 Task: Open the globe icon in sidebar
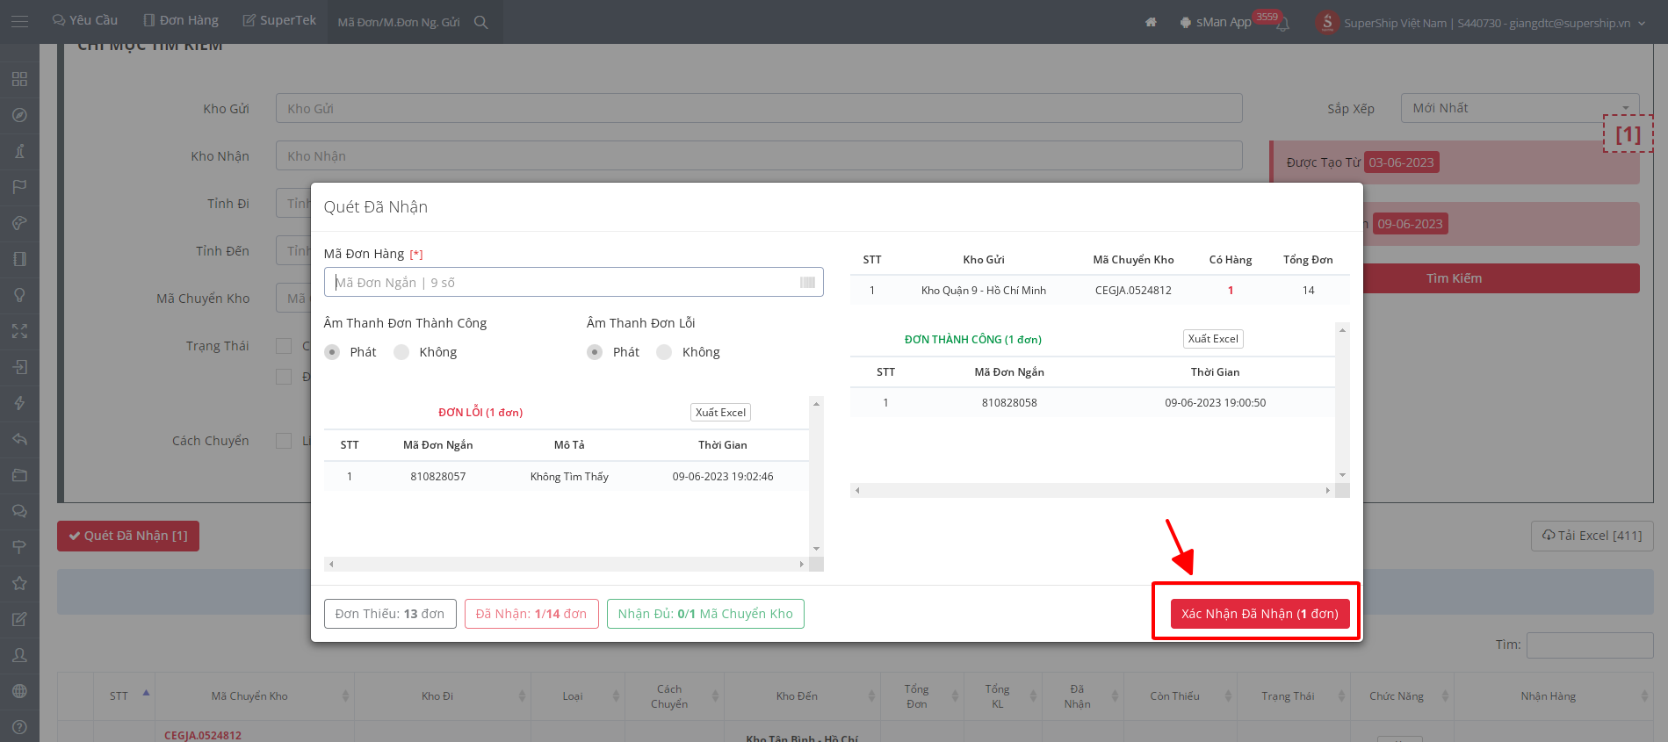point(19,691)
